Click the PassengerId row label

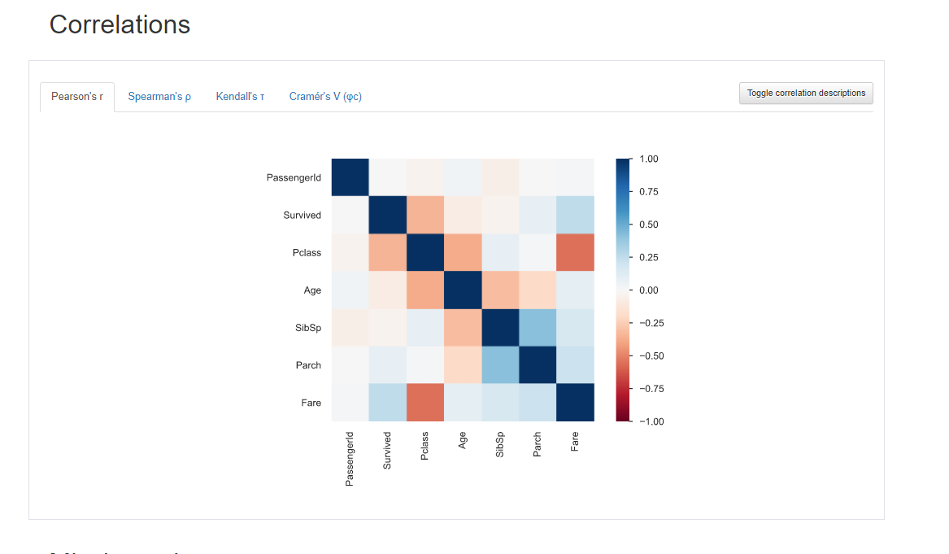(x=293, y=177)
